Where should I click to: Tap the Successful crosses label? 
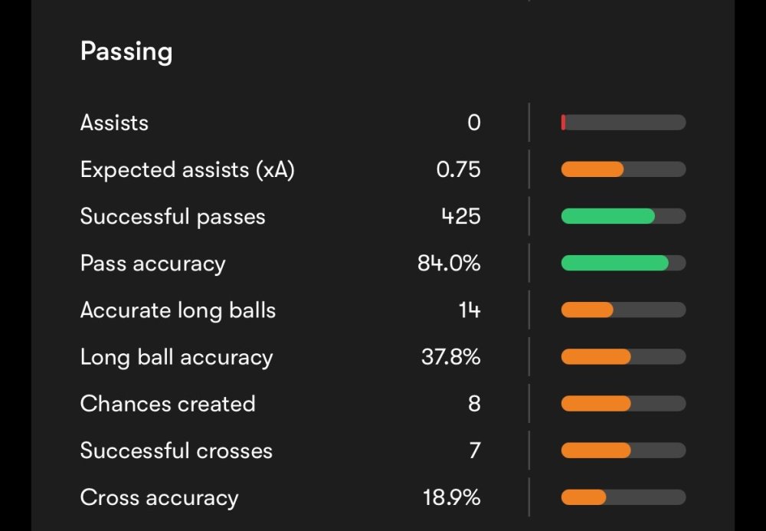(176, 451)
